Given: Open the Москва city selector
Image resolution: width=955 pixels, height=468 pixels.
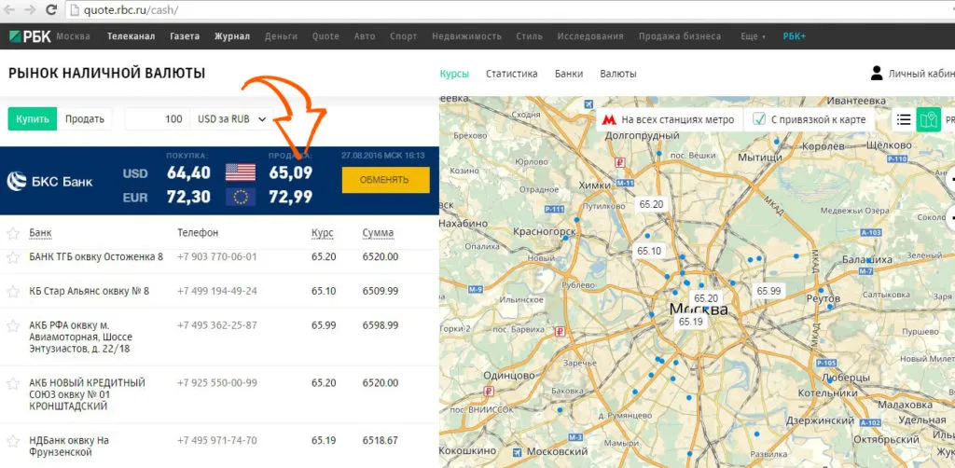Looking at the screenshot, I should tap(73, 36).
